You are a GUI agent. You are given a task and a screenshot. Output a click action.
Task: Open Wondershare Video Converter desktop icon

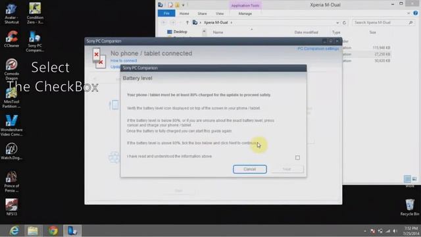point(11,125)
